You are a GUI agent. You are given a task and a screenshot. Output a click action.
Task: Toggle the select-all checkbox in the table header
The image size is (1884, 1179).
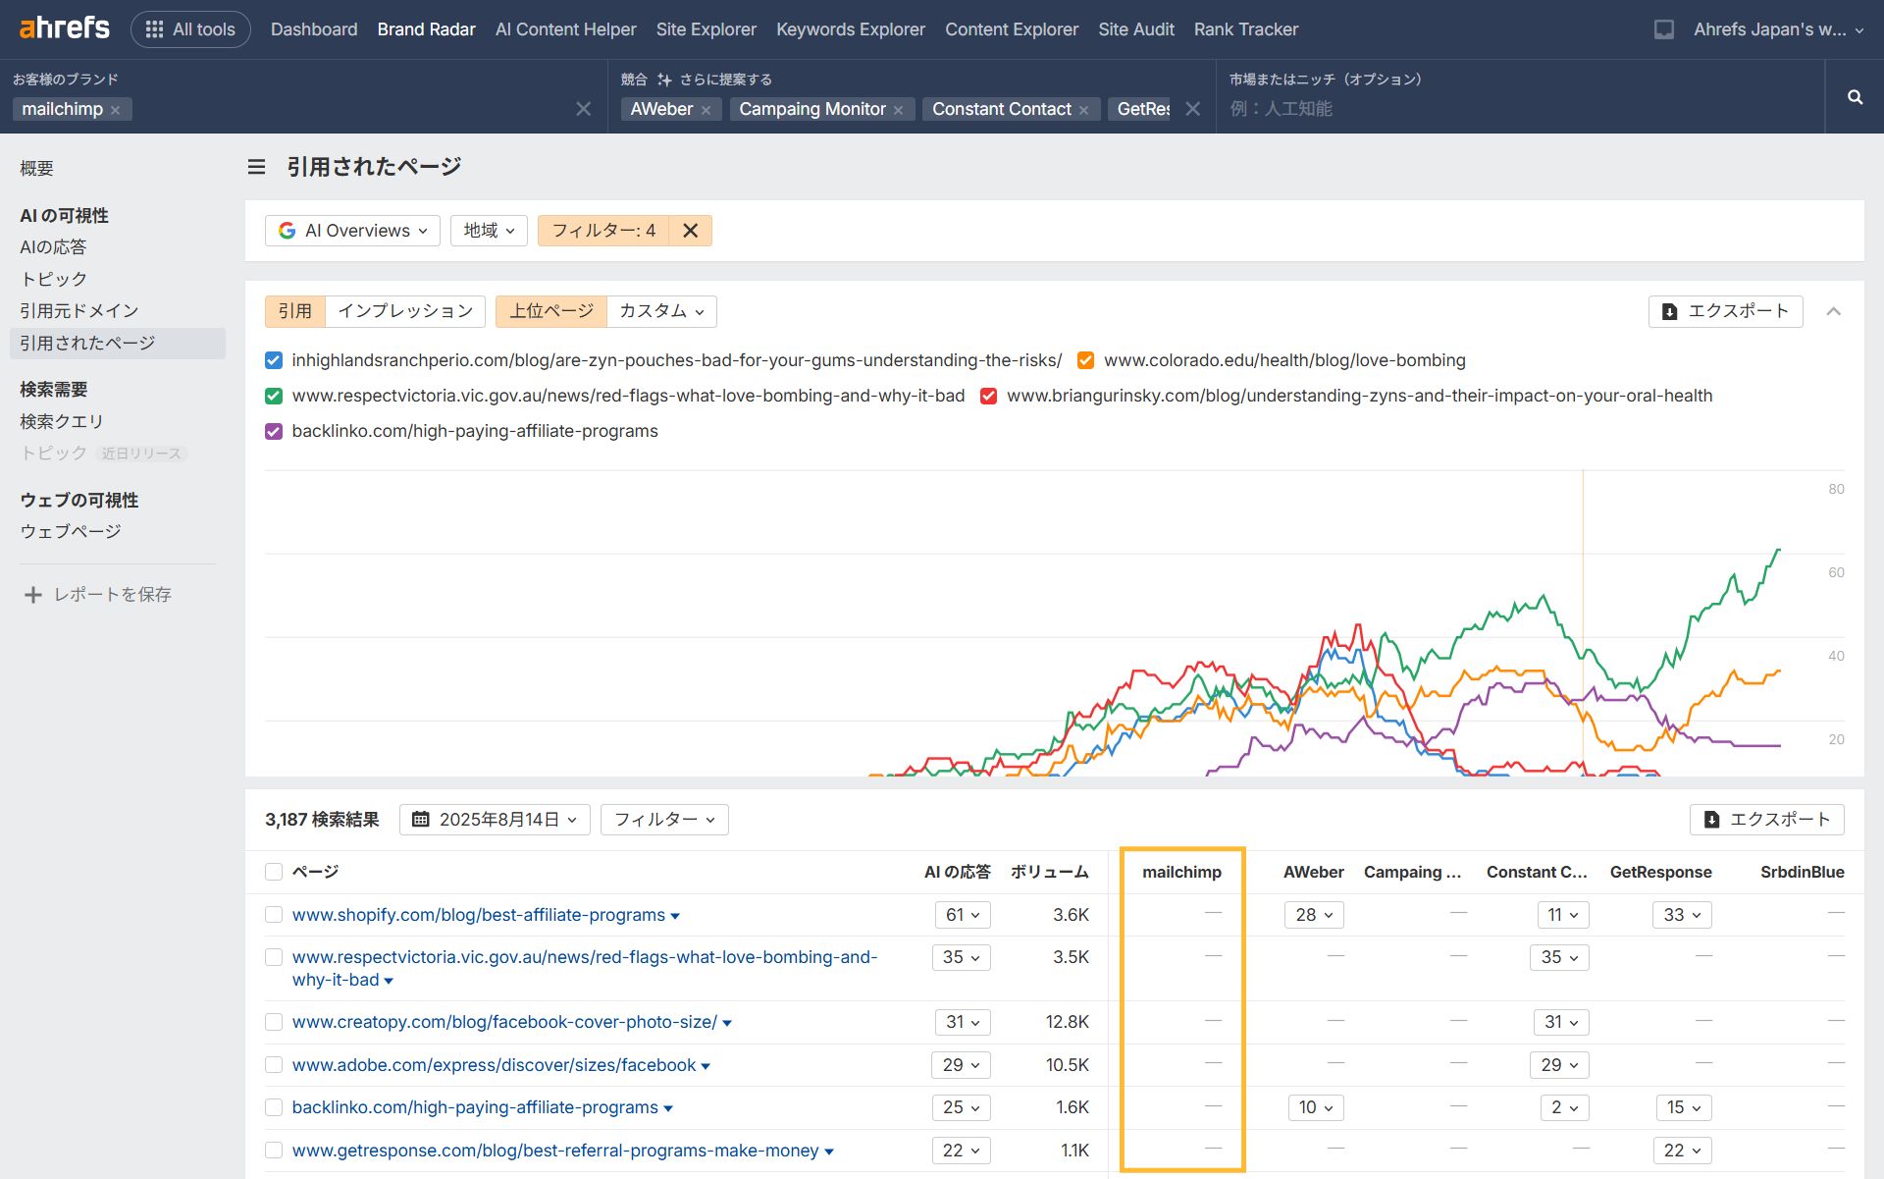coord(274,871)
